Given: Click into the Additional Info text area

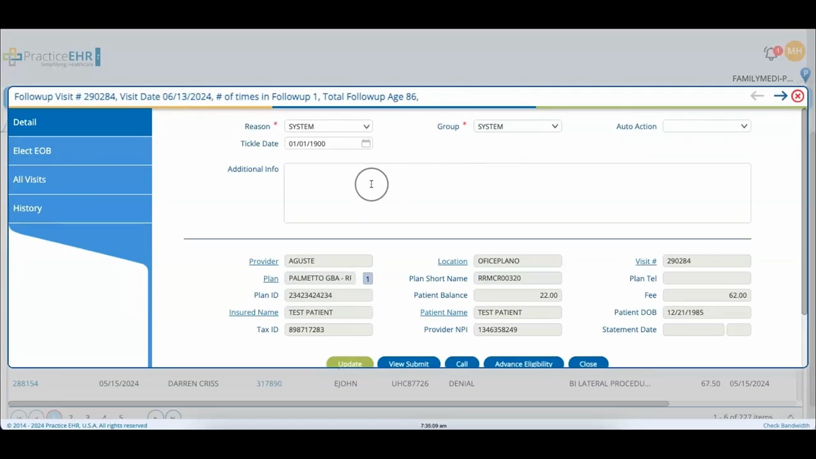Looking at the screenshot, I should [x=517, y=193].
